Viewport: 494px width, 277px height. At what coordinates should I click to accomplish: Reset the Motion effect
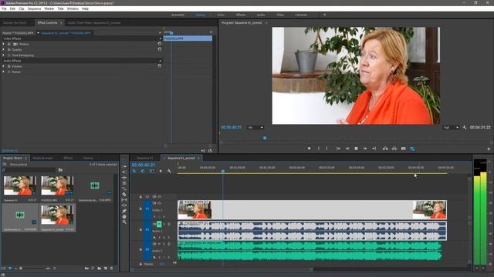160,44
